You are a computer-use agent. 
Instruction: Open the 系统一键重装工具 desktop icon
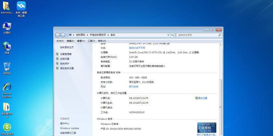pos(21,9)
